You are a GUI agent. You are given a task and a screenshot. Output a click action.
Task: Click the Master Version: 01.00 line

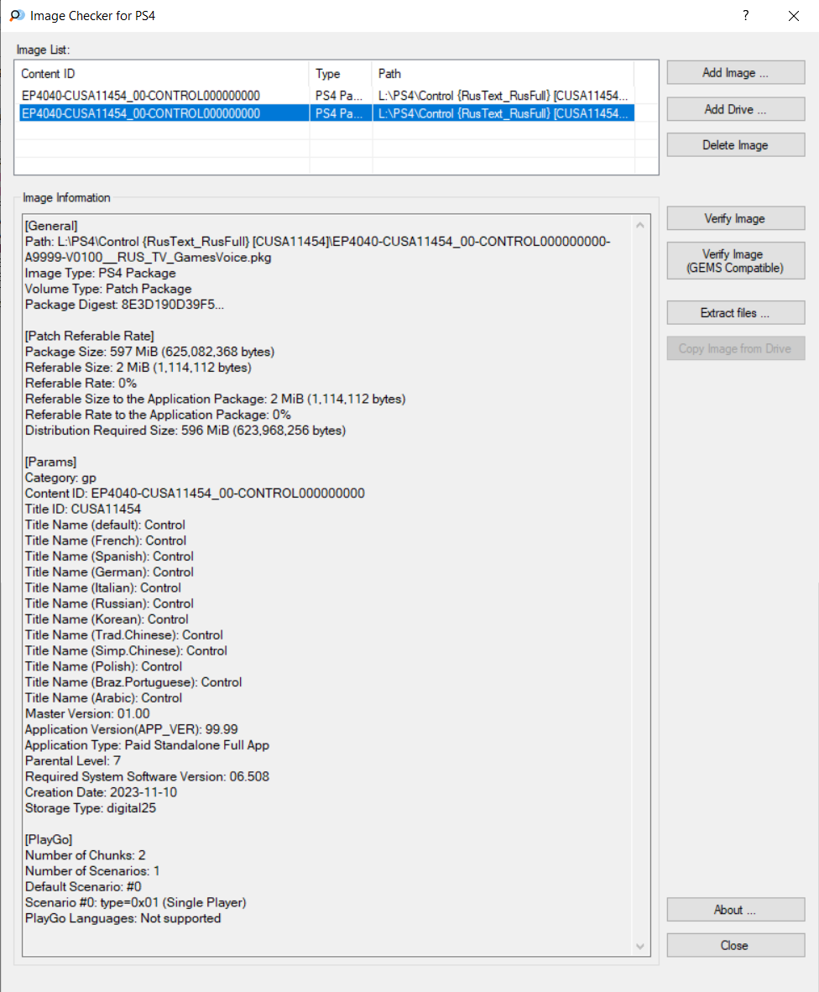87,713
